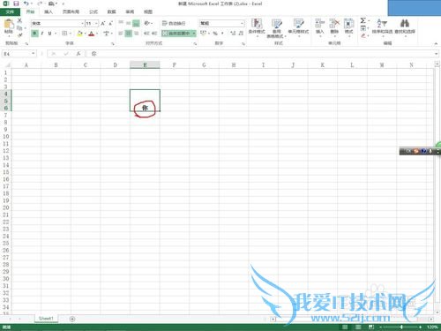Image resolution: width=441 pixels, height=331 pixels.
Task: Collapse the ribbon with the arrow
Action: [436, 43]
